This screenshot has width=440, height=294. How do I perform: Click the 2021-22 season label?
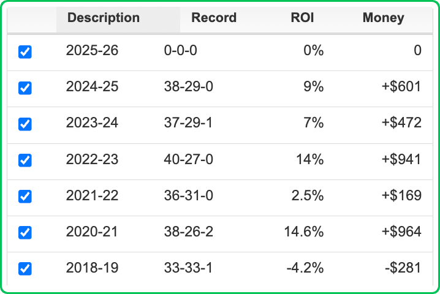(x=92, y=196)
